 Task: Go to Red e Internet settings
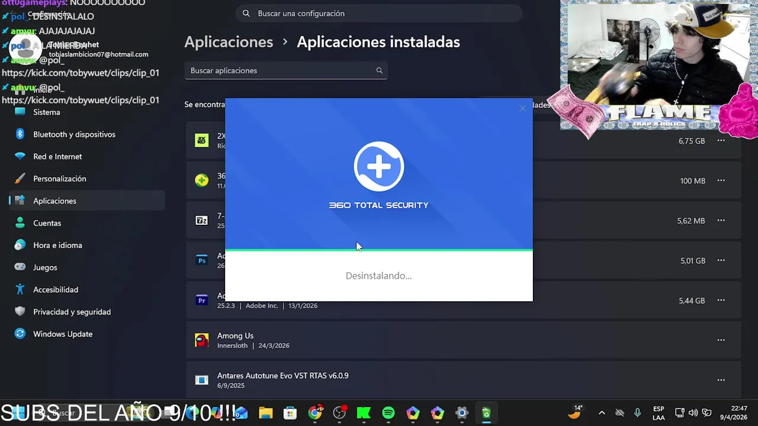click(86, 156)
